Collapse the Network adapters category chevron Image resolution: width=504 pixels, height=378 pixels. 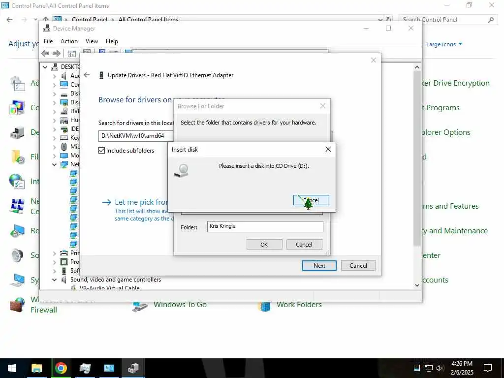pos(54,164)
